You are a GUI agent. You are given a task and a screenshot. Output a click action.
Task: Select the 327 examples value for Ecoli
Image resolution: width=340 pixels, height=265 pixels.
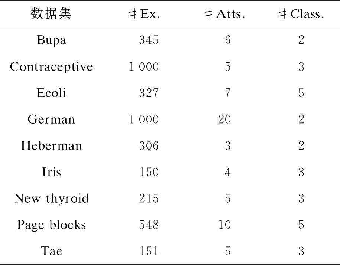[149, 93]
